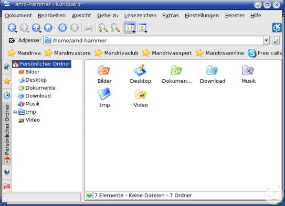This screenshot has width=285, height=206.
Task: Click the Video folder icon in main view
Action: [140, 94]
